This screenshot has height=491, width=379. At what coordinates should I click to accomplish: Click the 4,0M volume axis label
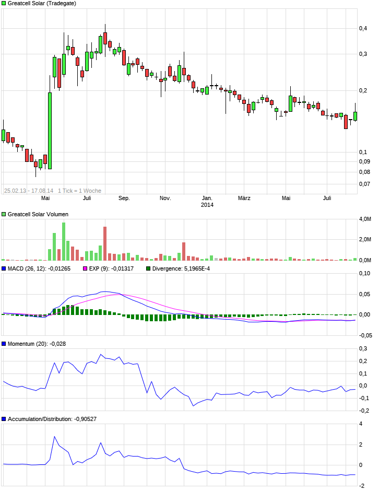point(365,219)
